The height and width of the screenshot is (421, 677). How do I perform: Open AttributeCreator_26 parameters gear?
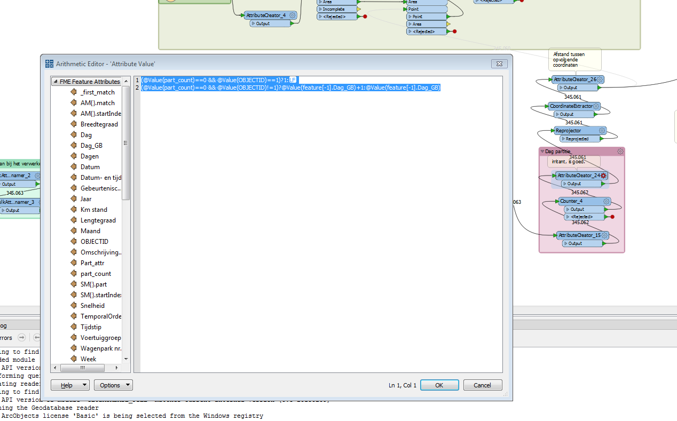[x=600, y=80]
